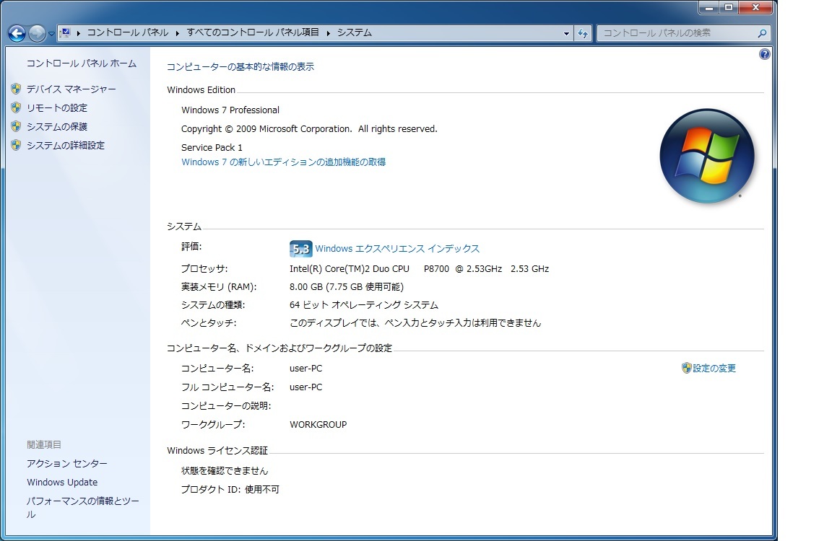
Task: Minimize the System window
Action: 708,7
